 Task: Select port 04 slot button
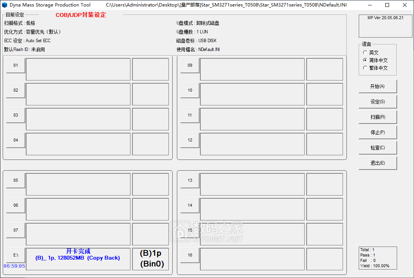point(16,140)
